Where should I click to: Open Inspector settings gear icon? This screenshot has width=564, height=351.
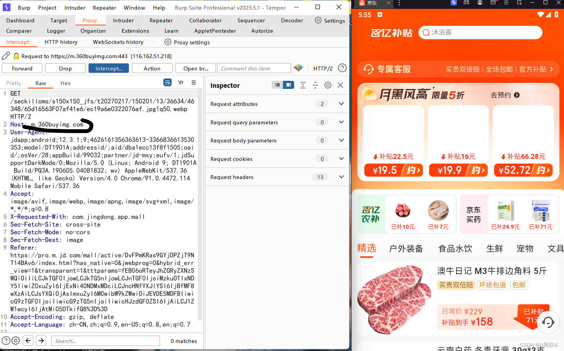[x=328, y=85]
